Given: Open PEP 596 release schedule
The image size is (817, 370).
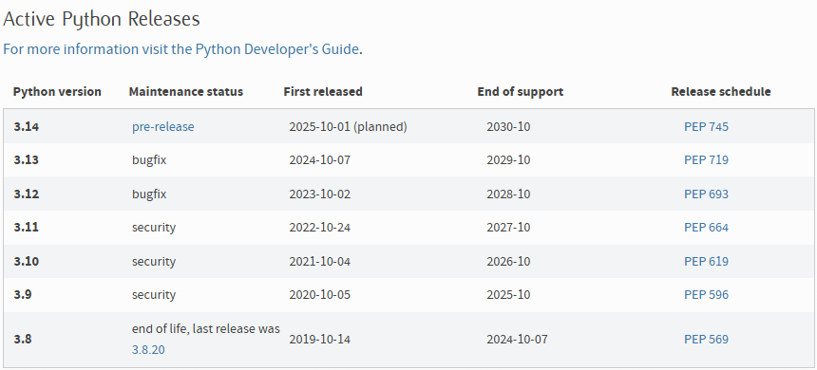Looking at the screenshot, I should point(706,294).
